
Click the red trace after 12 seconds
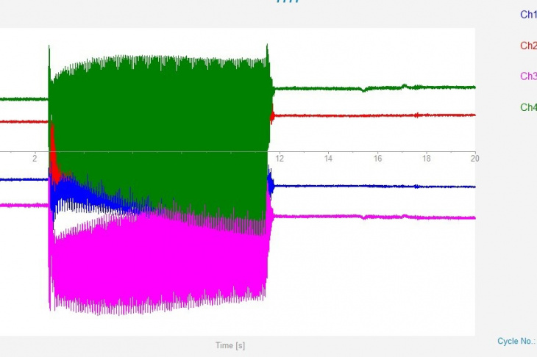pos(375,115)
